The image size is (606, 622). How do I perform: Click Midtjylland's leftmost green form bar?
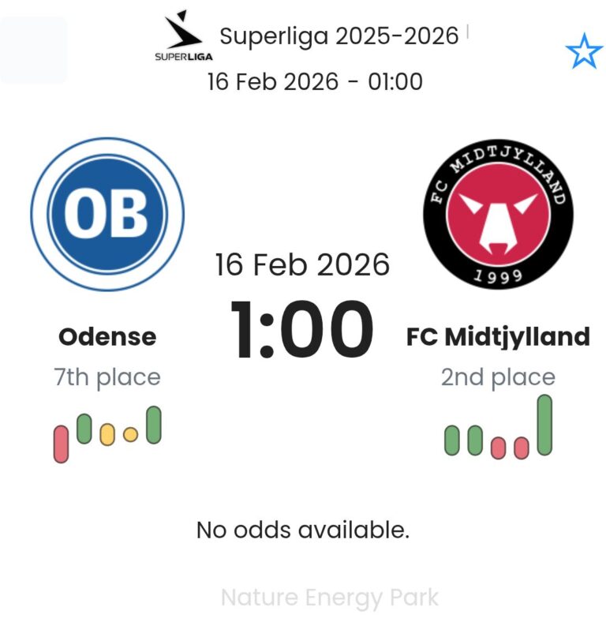coord(451,440)
